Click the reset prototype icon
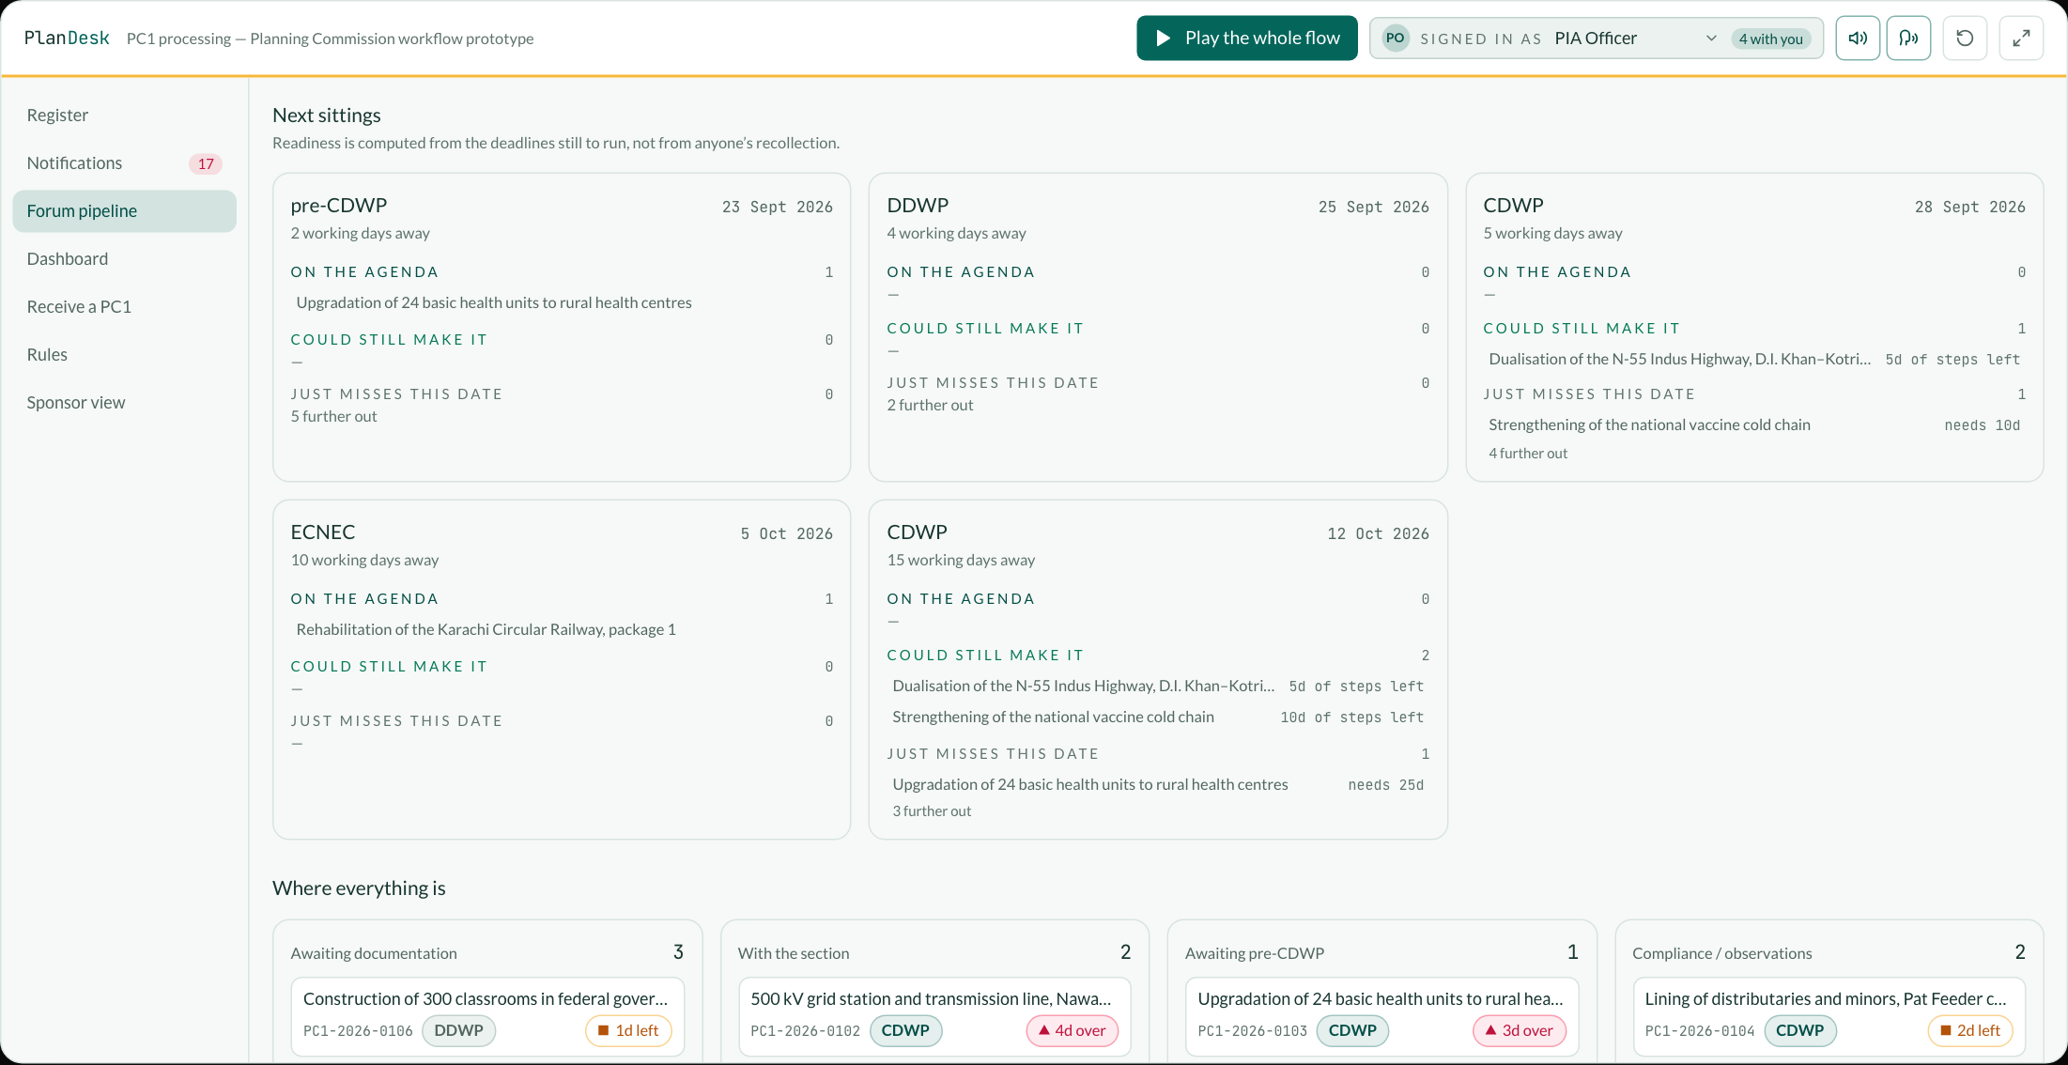Viewport: 2068px width, 1065px height. [x=1965, y=39]
